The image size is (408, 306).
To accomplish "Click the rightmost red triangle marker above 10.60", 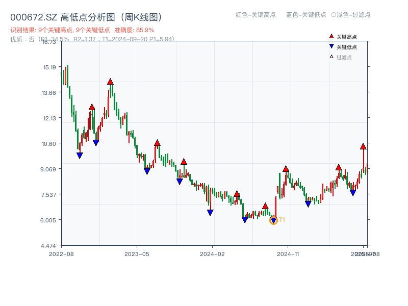I will (x=363, y=147).
